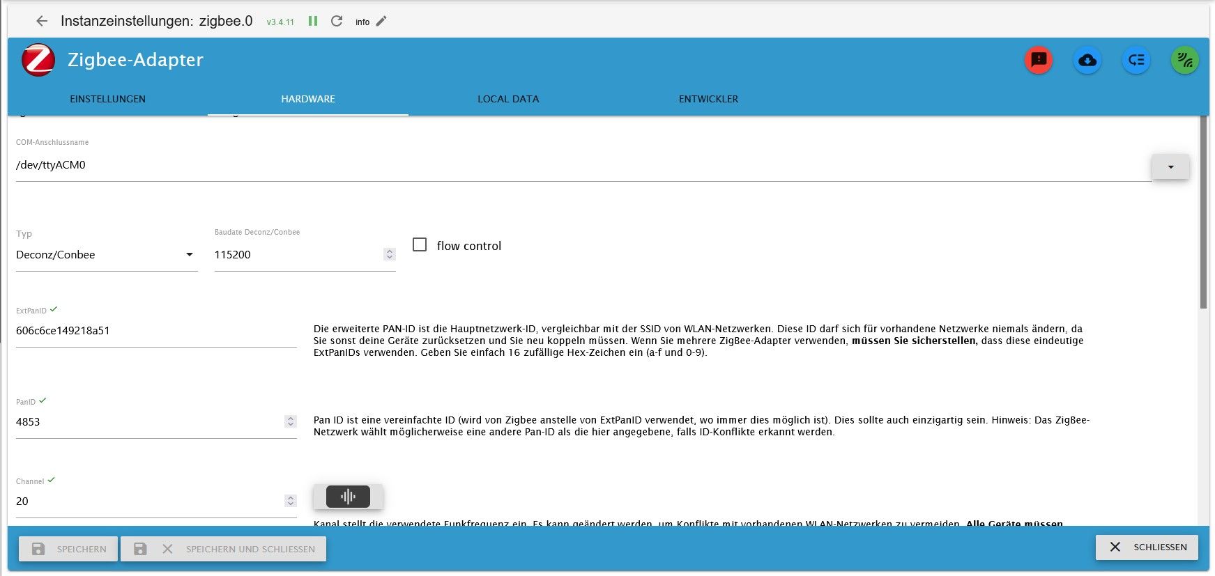Viewport: 1215px width, 576px height.
Task: Click the vertical scrollbar thumb
Action: 1203,212
